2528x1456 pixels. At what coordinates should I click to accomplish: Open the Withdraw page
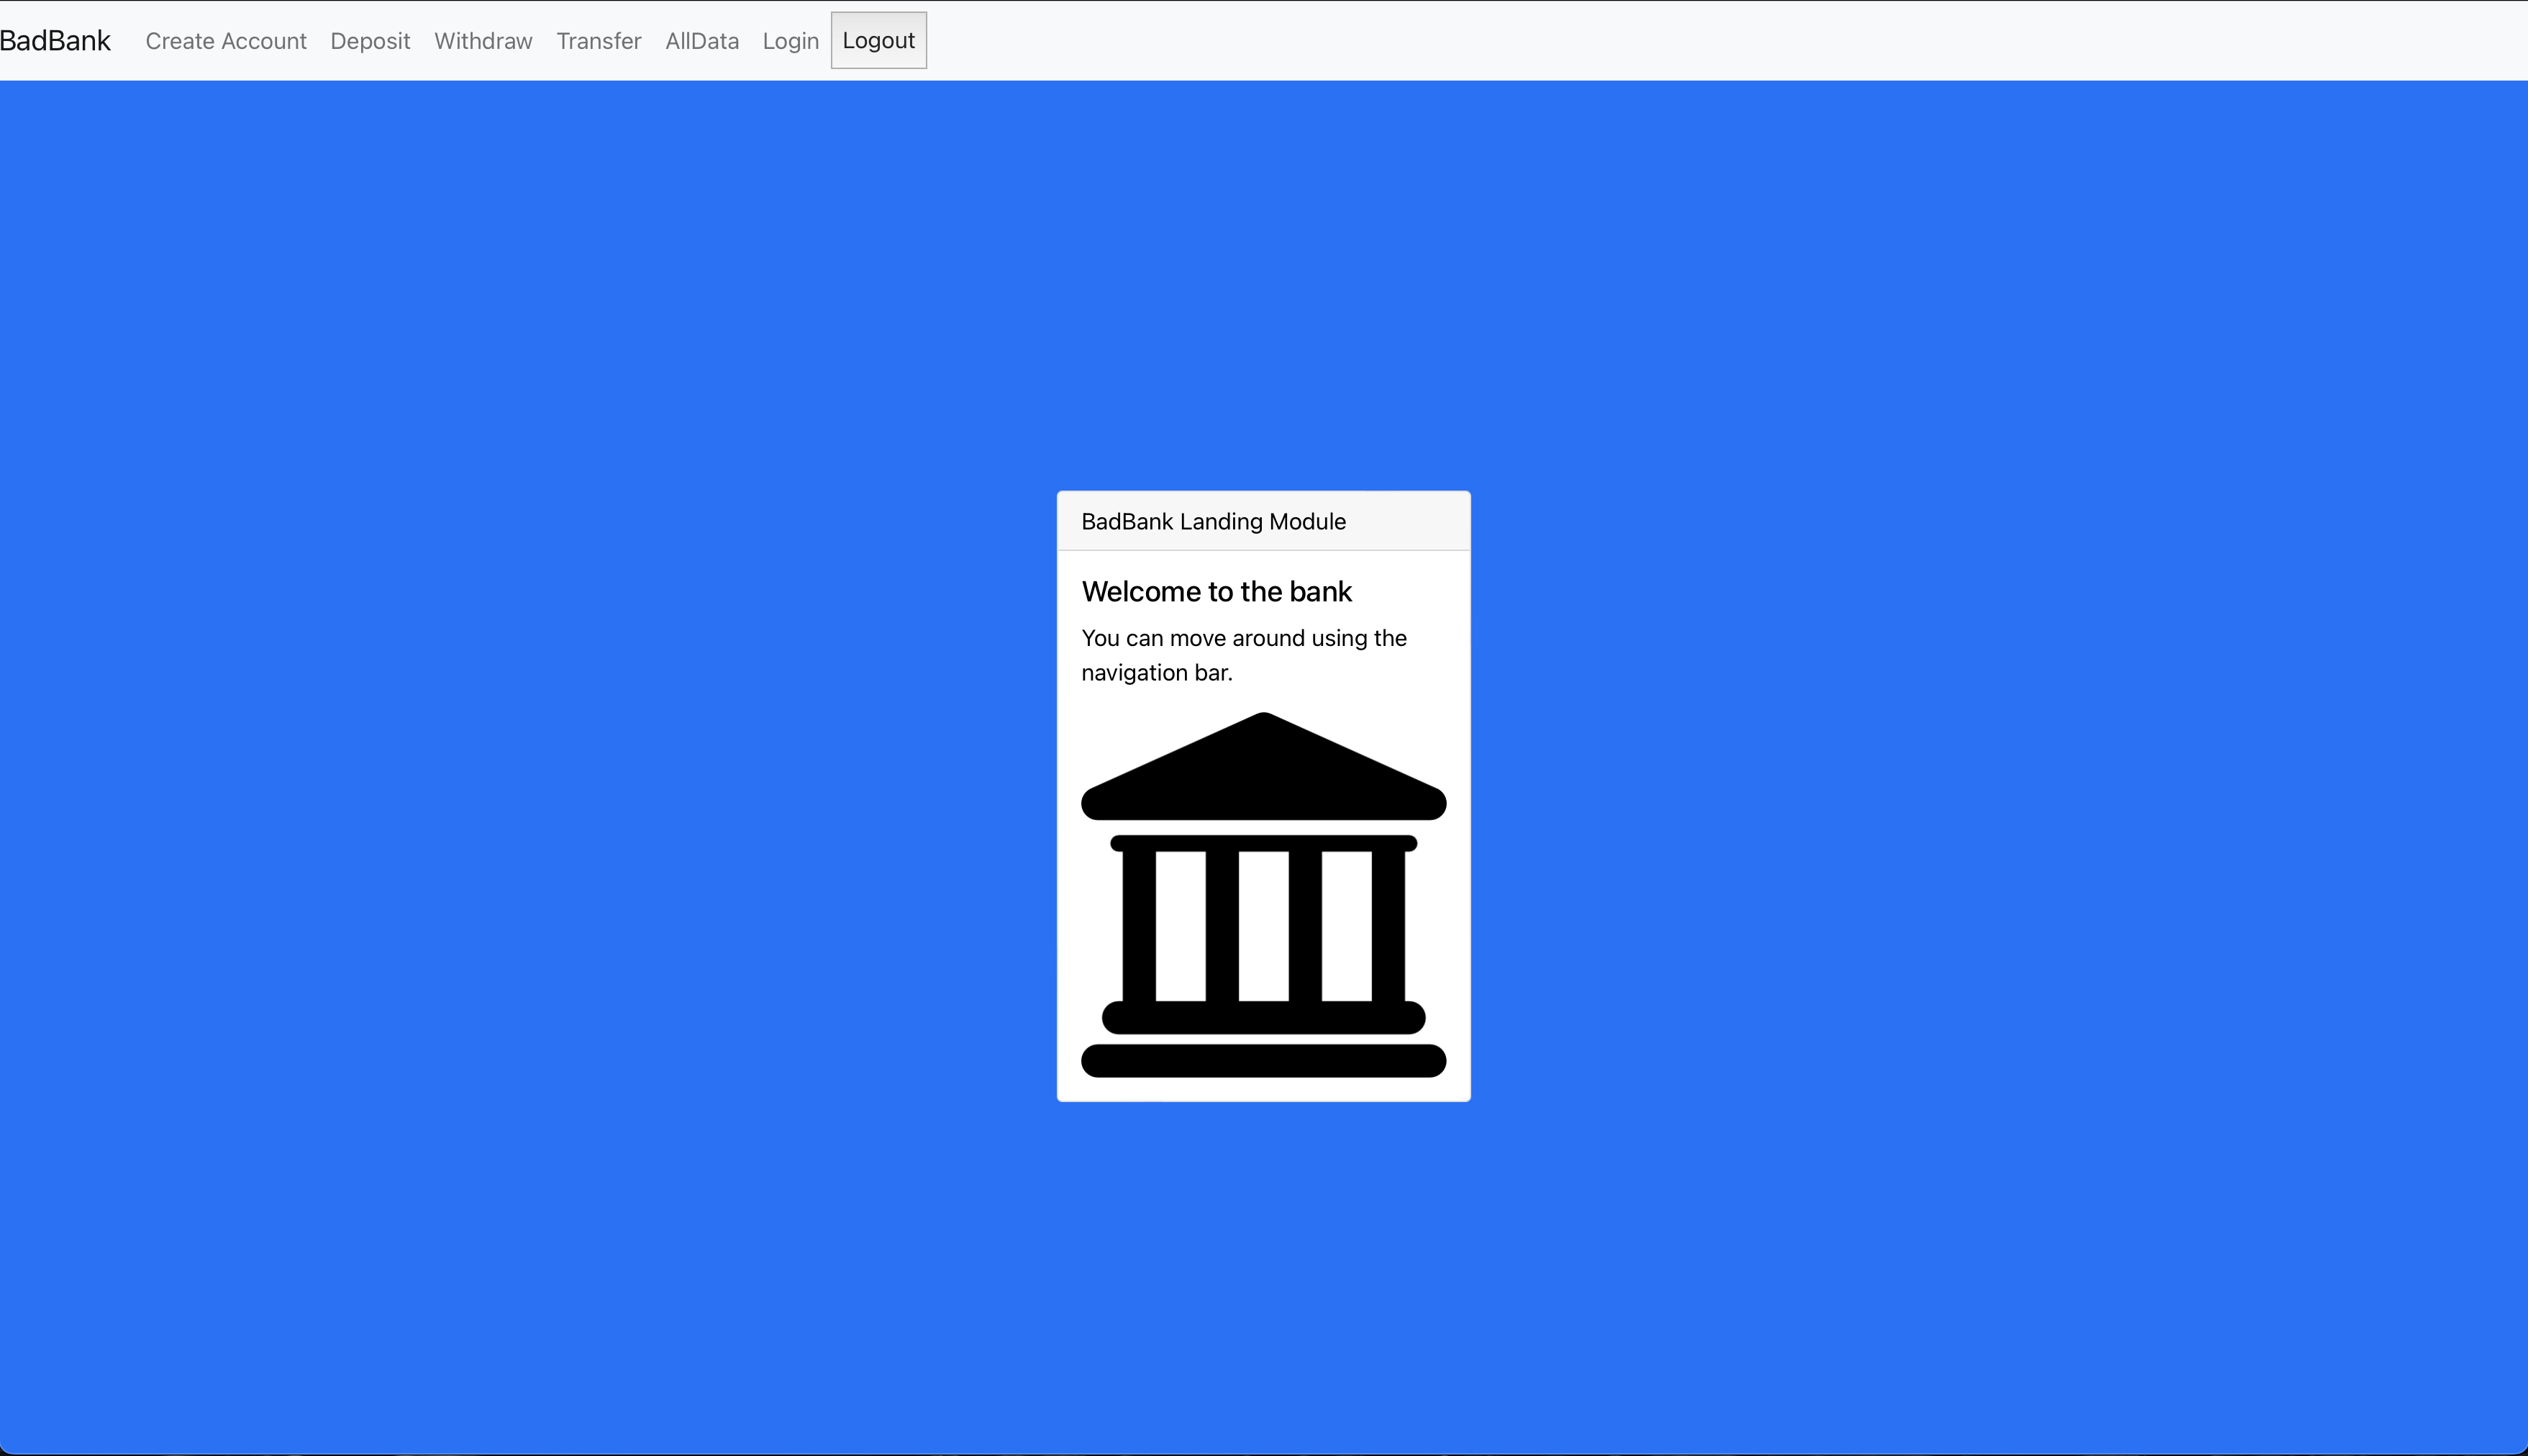[483, 41]
